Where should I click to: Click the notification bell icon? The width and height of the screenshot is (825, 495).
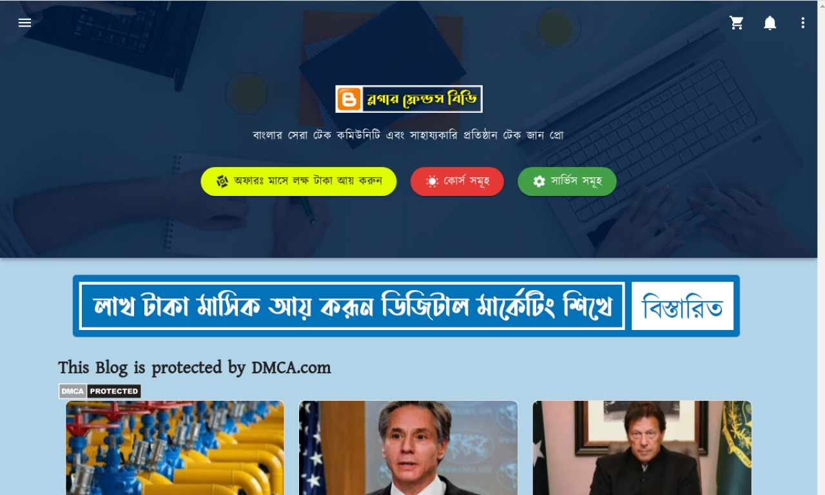click(x=770, y=23)
